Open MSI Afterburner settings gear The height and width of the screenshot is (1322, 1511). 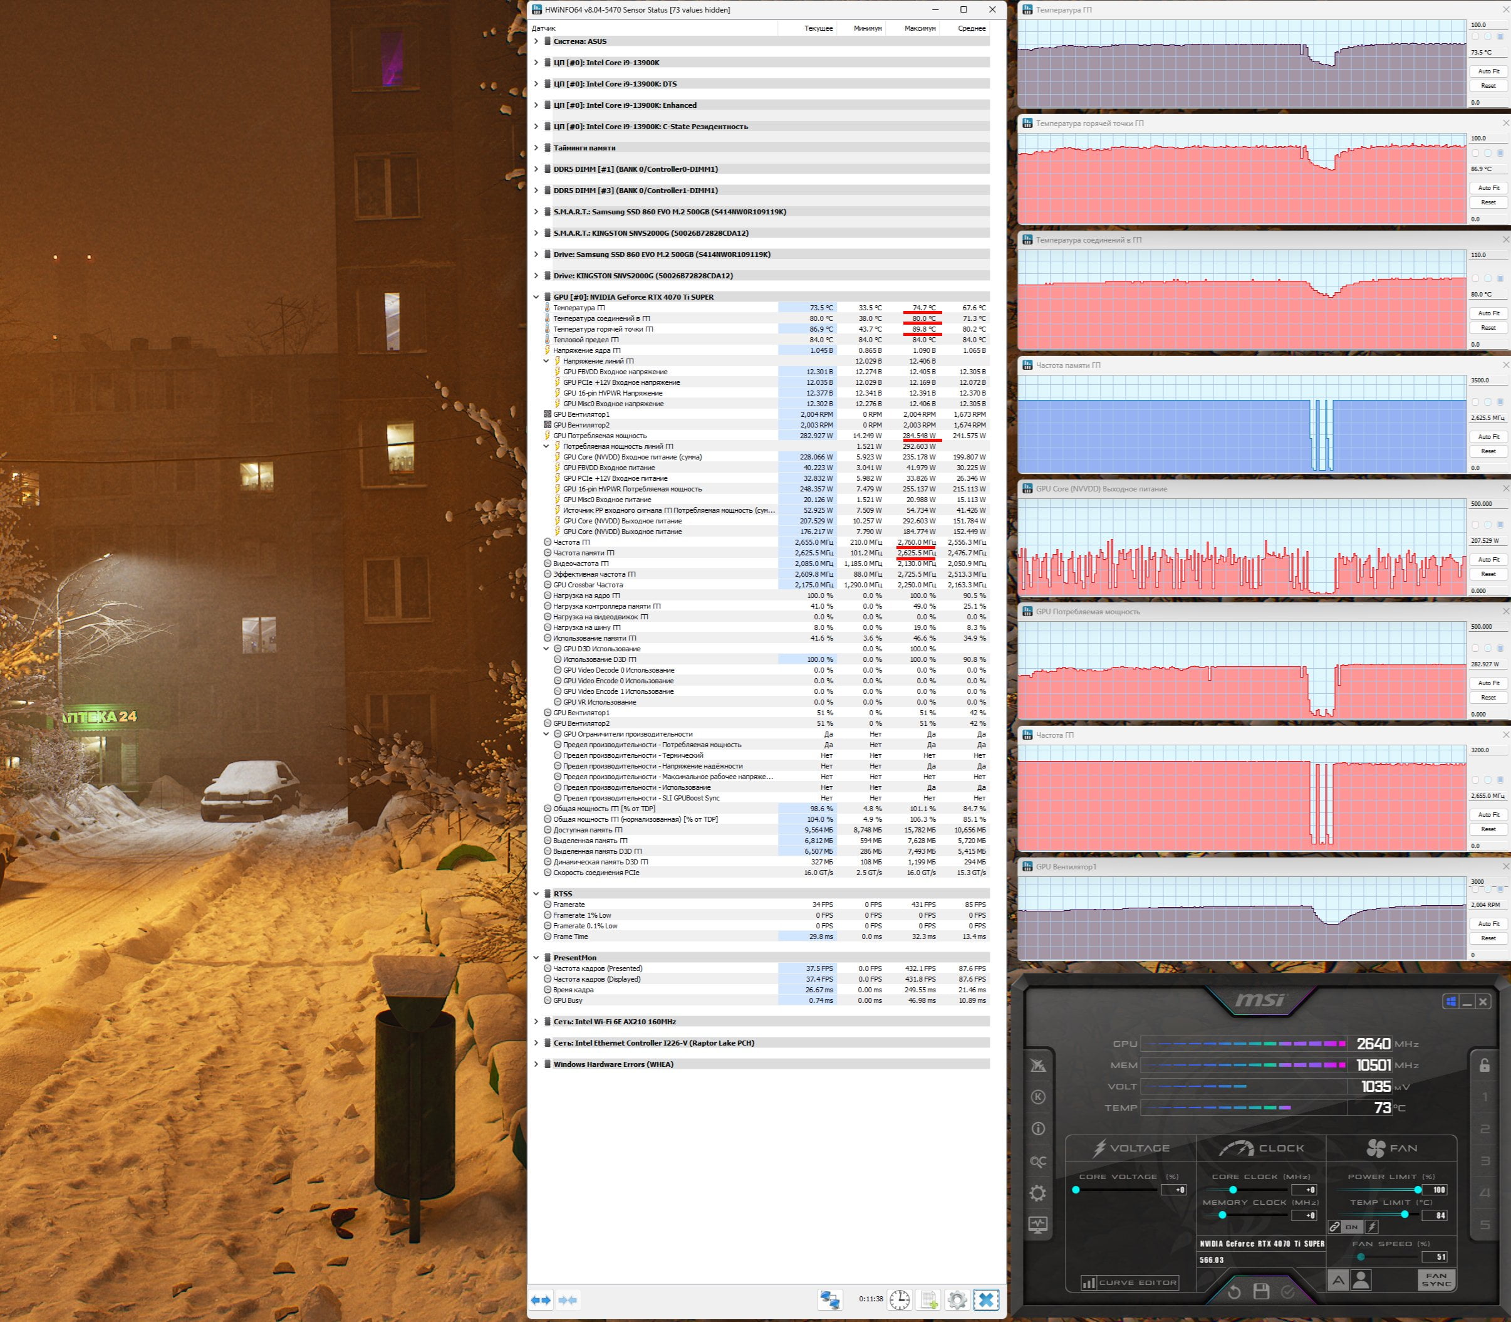[x=1038, y=1193]
